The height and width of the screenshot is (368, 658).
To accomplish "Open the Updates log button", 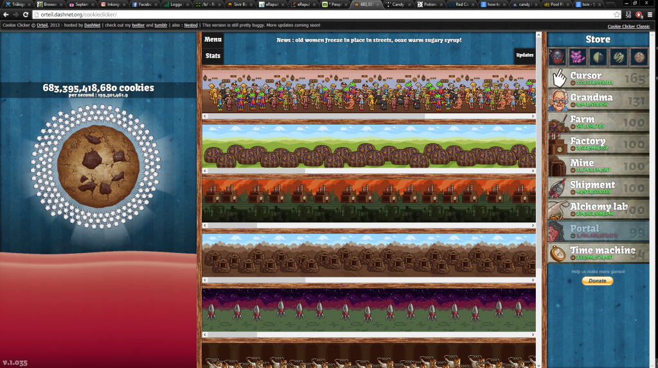I will 524,55.
